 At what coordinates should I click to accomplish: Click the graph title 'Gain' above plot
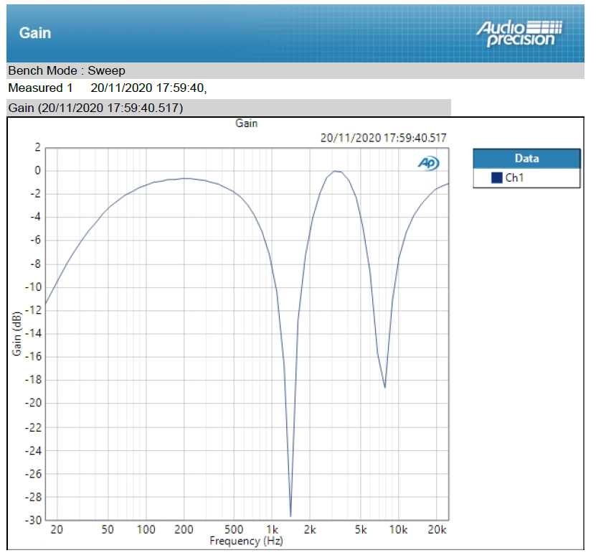pyautogui.click(x=246, y=124)
